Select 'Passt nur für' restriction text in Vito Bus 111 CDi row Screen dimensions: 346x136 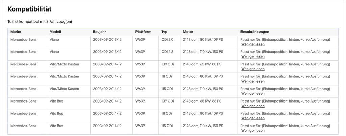pos(285,114)
